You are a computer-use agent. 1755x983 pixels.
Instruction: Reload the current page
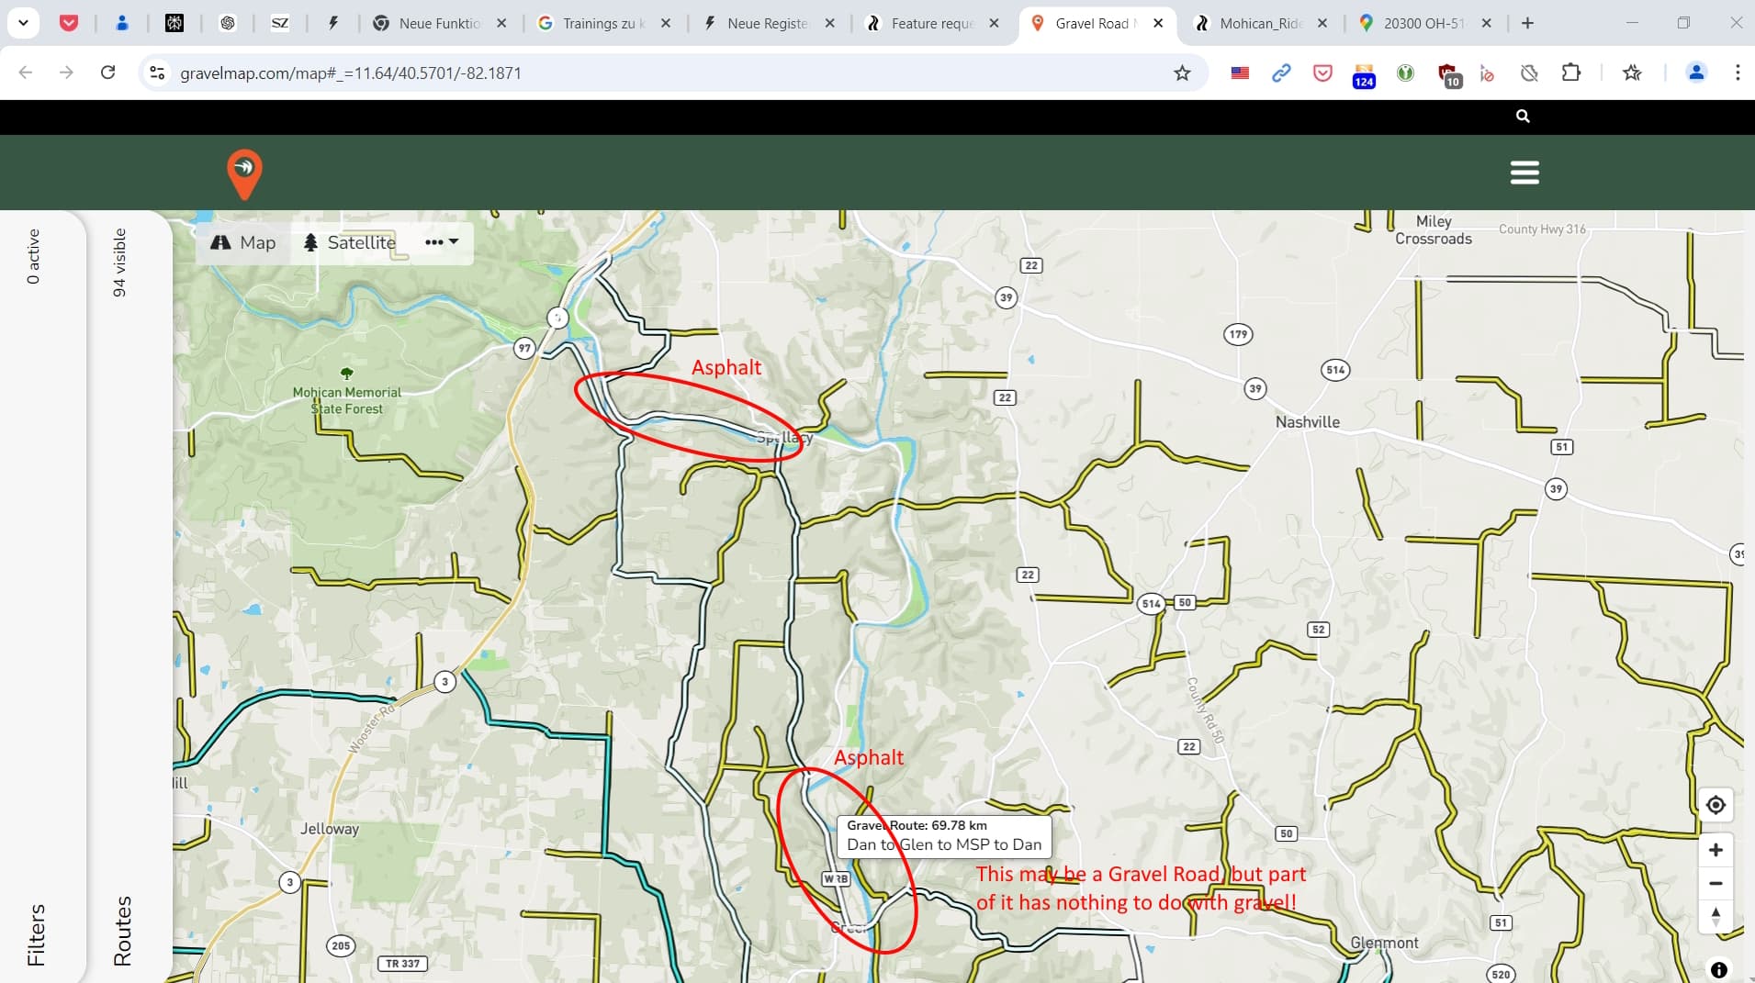[107, 73]
